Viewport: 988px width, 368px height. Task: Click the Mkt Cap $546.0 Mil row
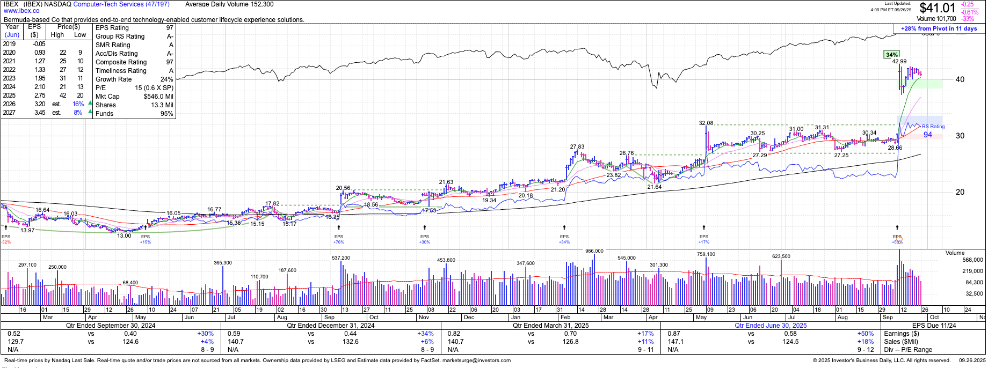pos(134,97)
